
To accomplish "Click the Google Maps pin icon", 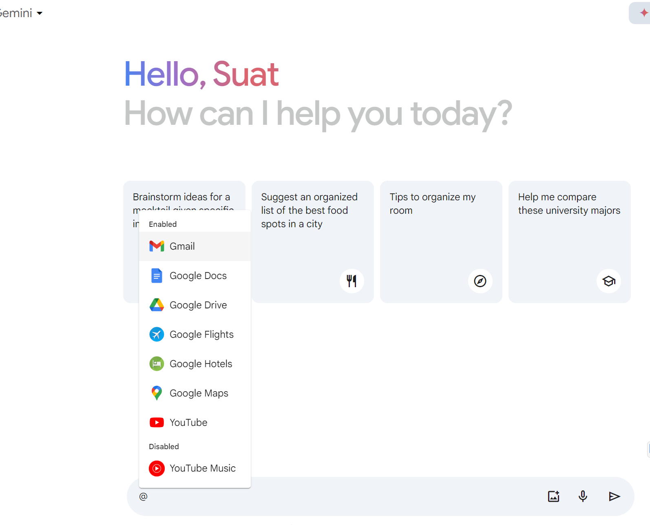I will tap(157, 393).
